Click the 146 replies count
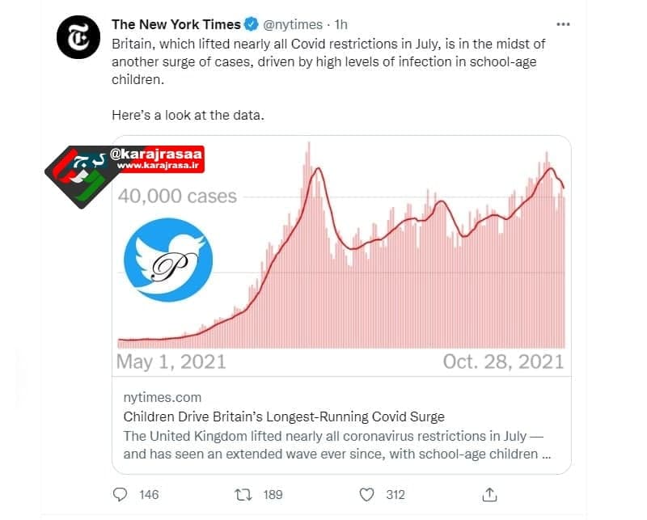Image resolution: width=647 pixels, height=520 pixels. [x=149, y=494]
